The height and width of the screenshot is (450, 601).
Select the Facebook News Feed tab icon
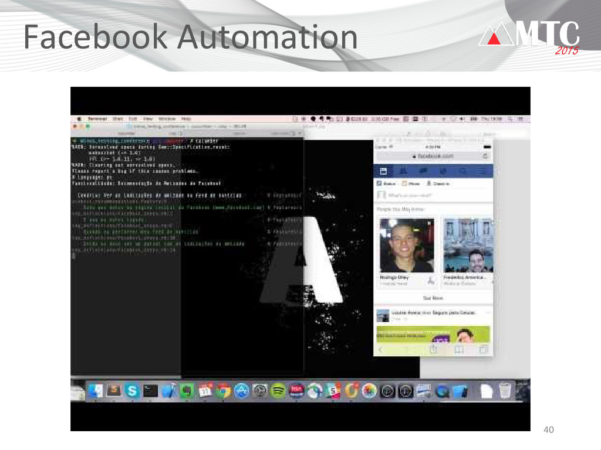coord(383,171)
